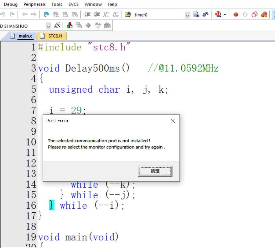Toggle bookmark with the blue flag icon
The image size is (275, 248).
point(46,15)
